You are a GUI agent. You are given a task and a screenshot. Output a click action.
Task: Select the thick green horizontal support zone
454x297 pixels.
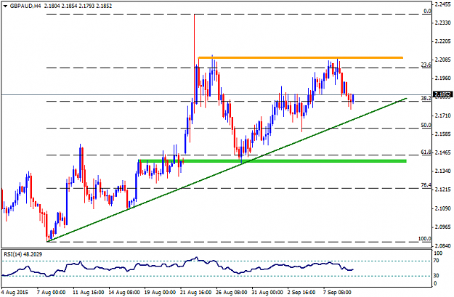coord(272,161)
